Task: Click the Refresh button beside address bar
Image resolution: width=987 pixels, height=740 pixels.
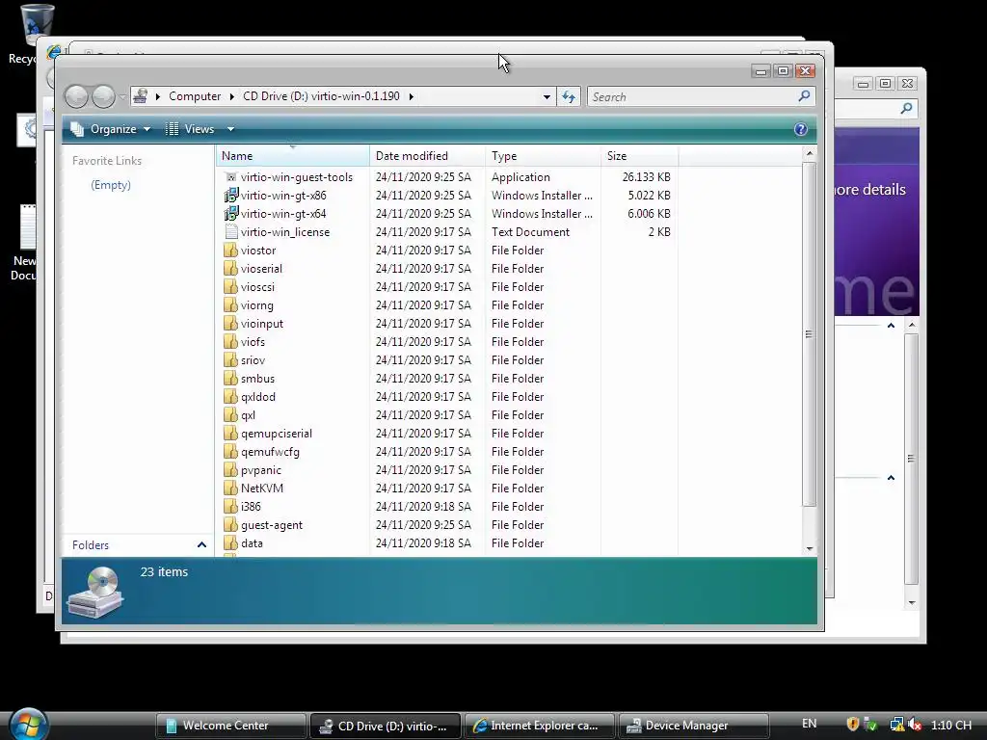Action: point(569,96)
